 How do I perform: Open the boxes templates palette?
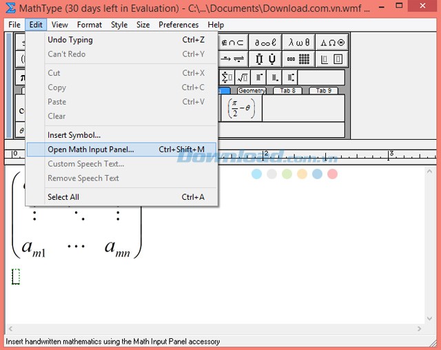pos(332,59)
